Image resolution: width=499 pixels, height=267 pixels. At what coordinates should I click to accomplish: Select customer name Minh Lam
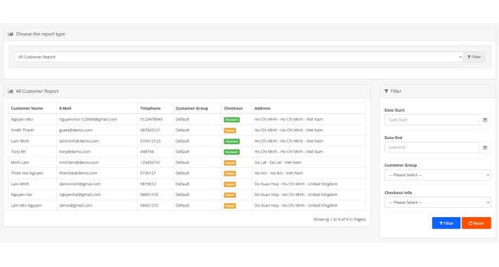click(x=20, y=162)
